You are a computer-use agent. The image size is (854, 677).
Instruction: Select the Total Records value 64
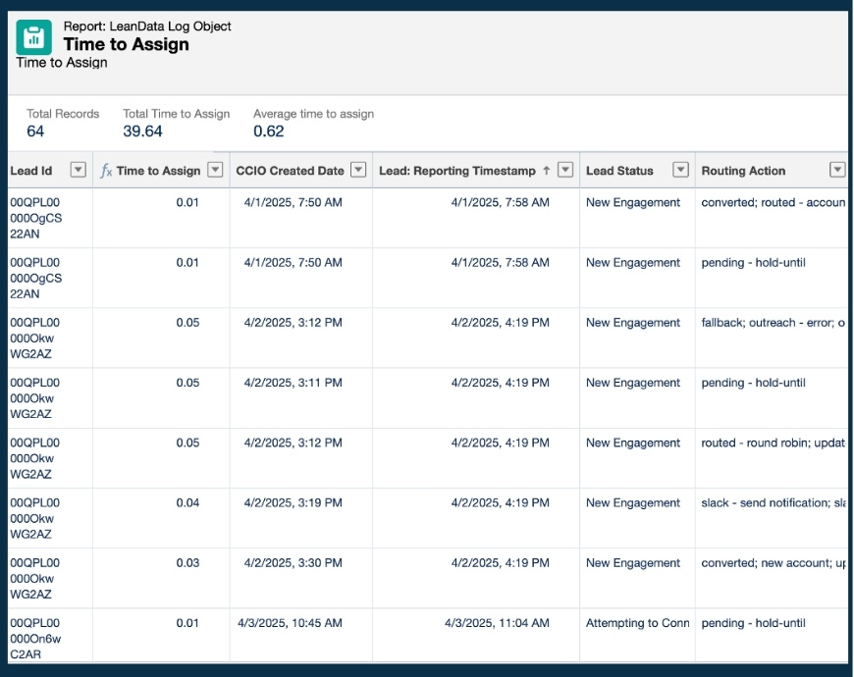click(x=35, y=131)
